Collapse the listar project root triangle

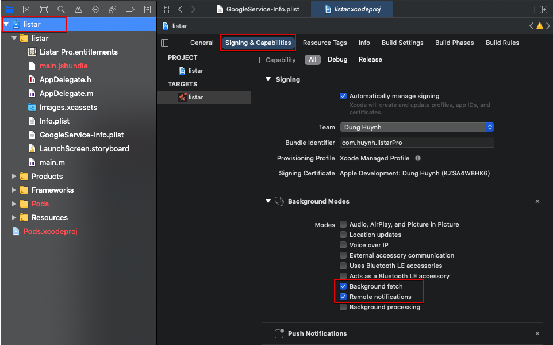[6, 24]
